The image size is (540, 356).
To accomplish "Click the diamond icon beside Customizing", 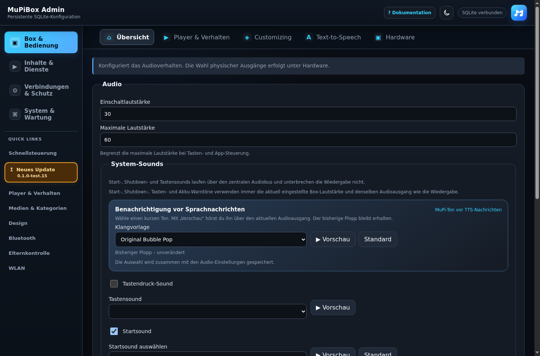I will point(247,37).
